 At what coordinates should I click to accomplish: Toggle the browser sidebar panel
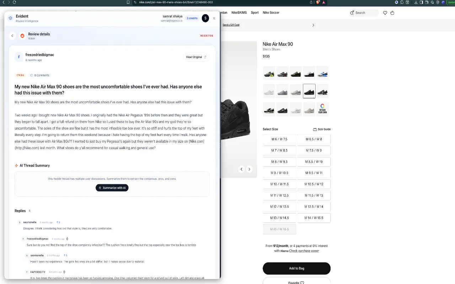tap(421, 2)
